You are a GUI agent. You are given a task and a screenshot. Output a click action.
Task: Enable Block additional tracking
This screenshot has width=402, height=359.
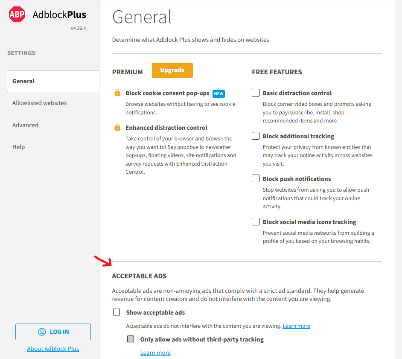(255, 135)
